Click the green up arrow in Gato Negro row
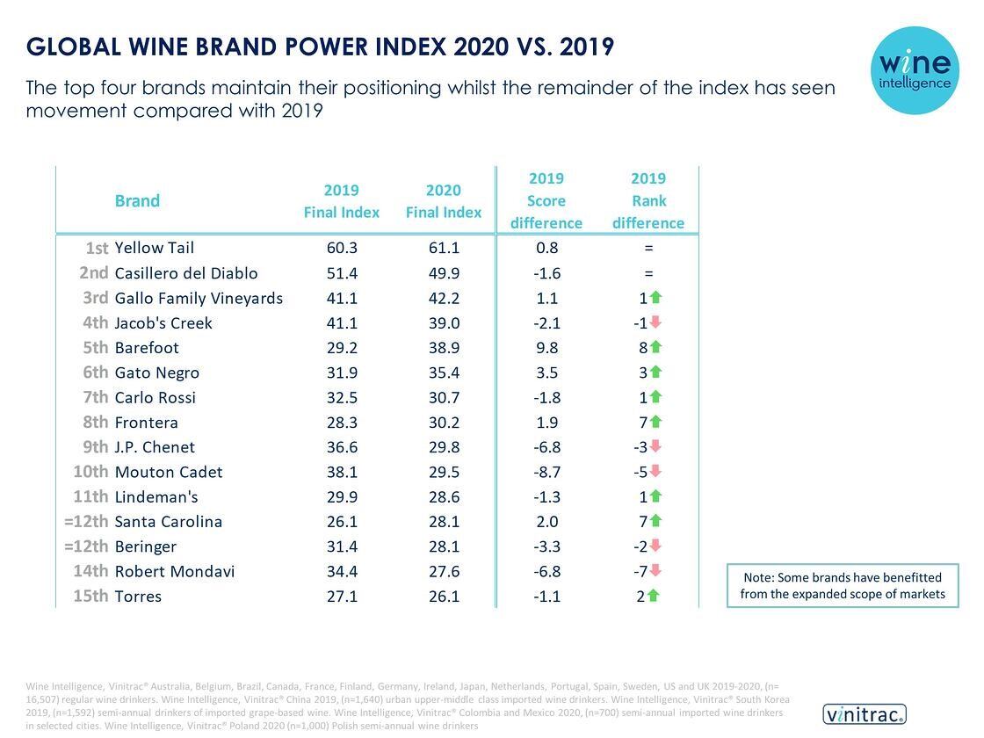 (655, 373)
